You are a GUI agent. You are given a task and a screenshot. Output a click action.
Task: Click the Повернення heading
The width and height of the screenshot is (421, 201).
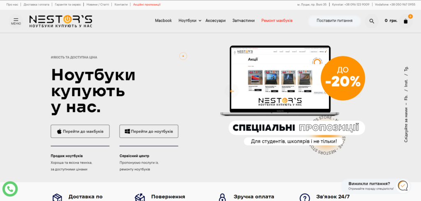pos(168,197)
